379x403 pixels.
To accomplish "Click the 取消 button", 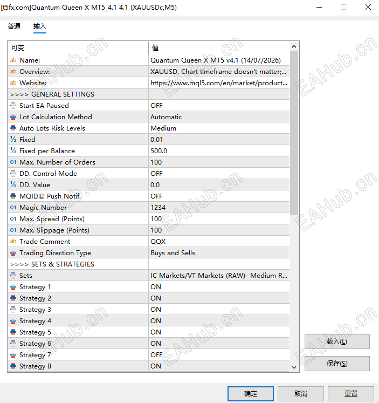I will point(301,393).
